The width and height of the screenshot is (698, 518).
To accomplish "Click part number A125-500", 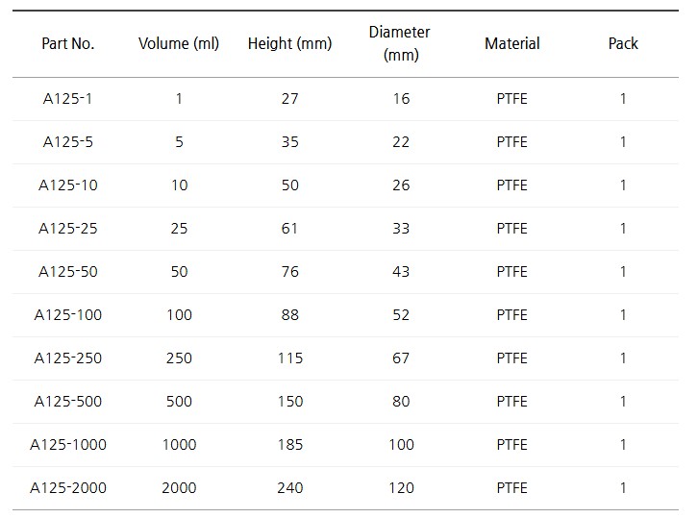I will pyautogui.click(x=67, y=401).
